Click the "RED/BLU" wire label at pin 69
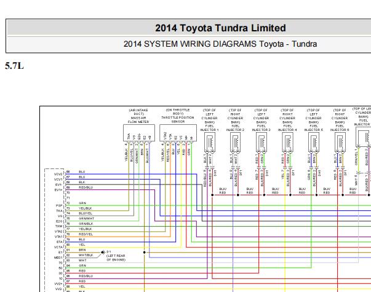The height and width of the screenshot is (292, 371). (x=86, y=187)
